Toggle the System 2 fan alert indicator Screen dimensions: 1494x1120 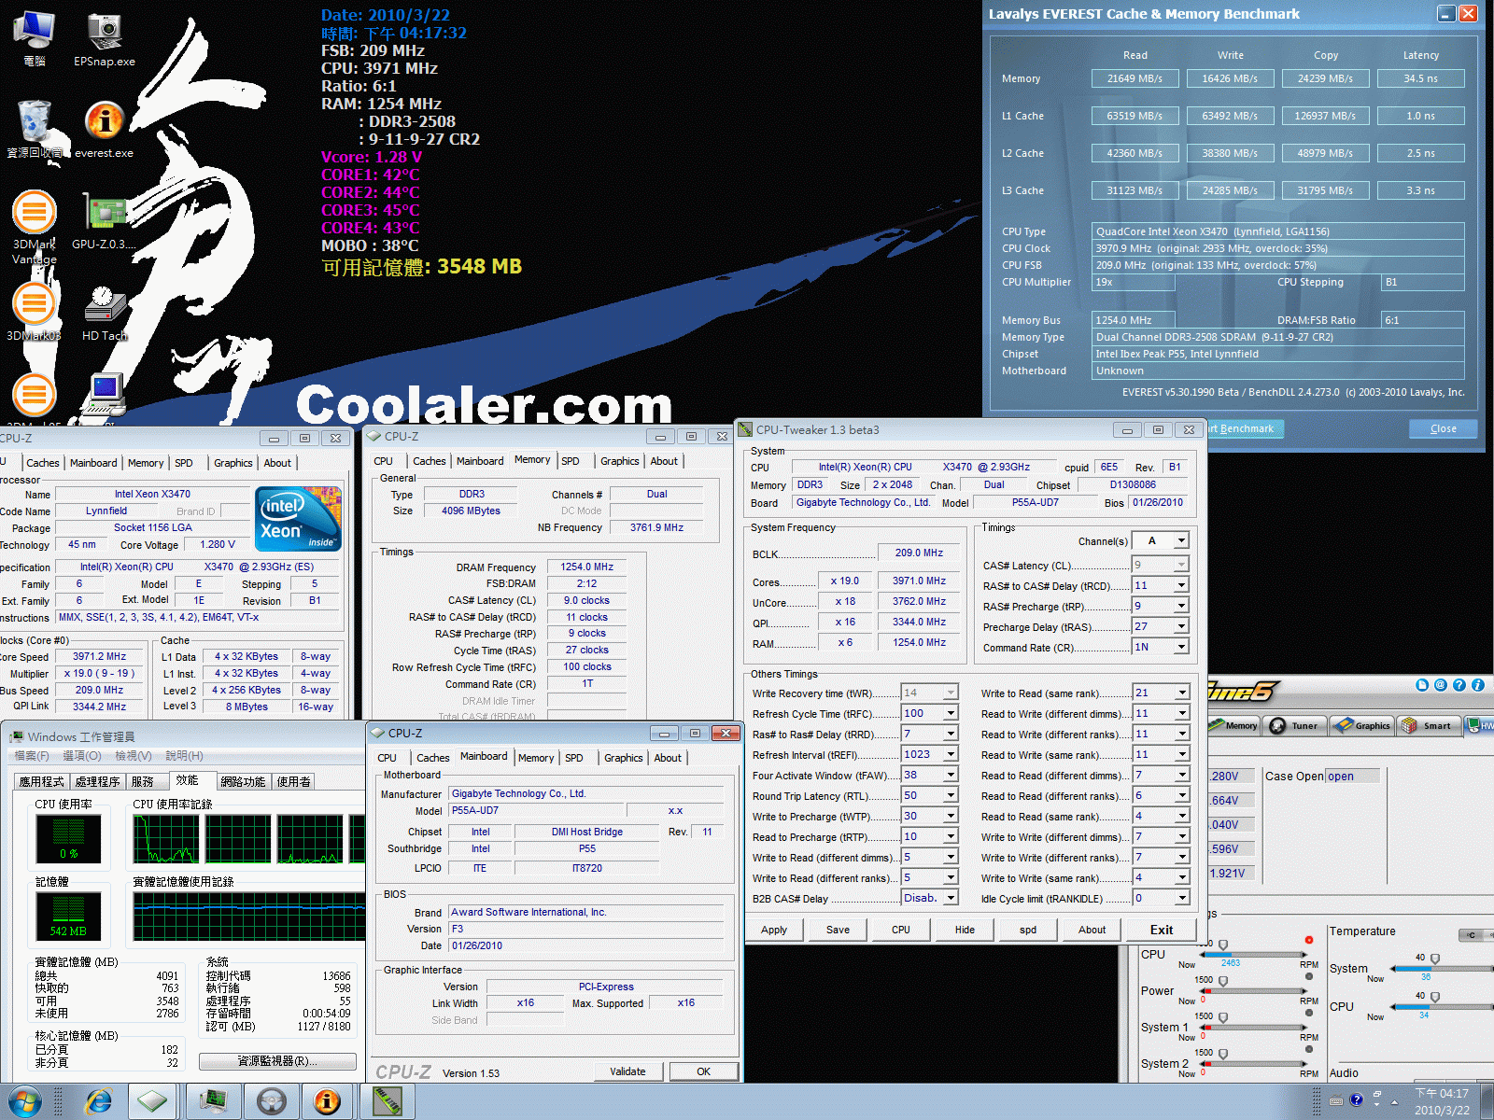tap(1309, 1049)
